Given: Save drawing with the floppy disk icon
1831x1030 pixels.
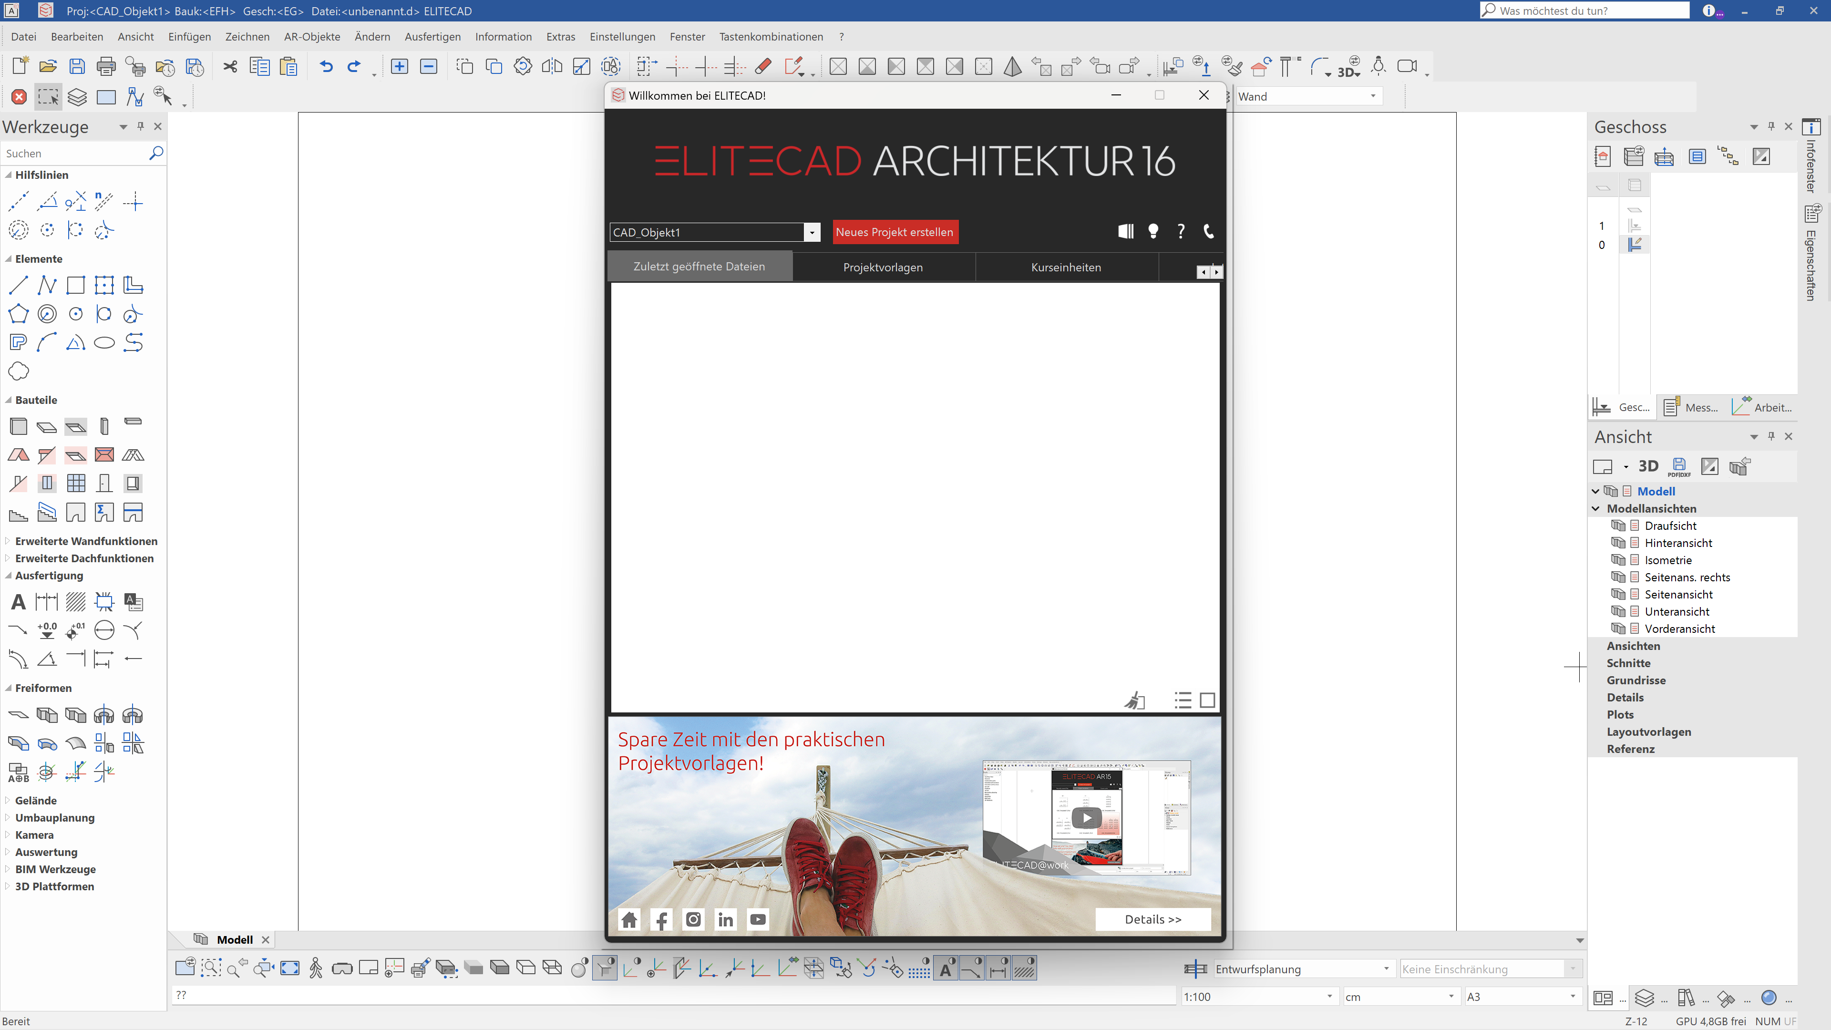Looking at the screenshot, I should 77,66.
